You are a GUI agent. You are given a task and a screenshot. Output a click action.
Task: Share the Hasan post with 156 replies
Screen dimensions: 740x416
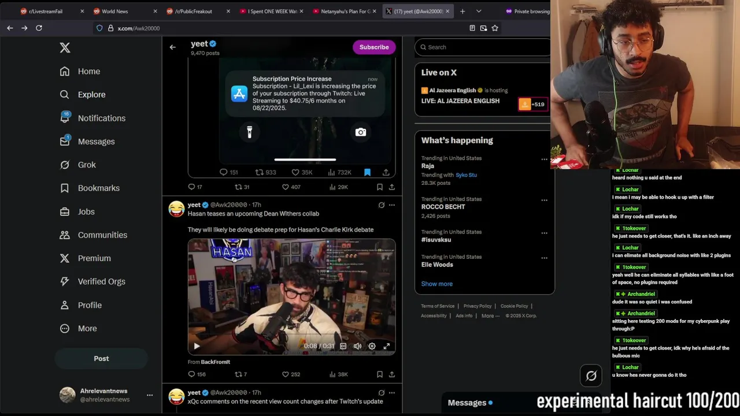click(x=392, y=374)
